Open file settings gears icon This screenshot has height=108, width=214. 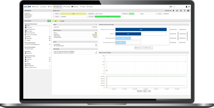point(181,10)
